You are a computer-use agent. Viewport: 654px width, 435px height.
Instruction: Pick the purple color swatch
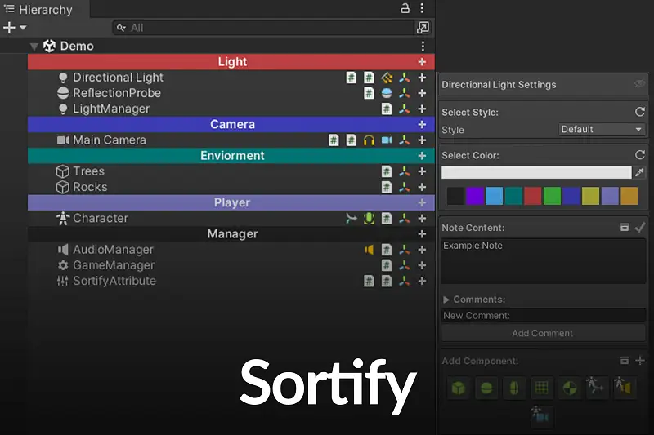point(475,196)
